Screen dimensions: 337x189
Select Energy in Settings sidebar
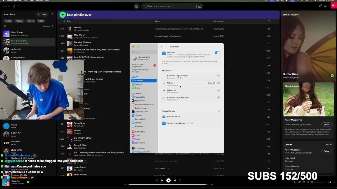point(144,88)
